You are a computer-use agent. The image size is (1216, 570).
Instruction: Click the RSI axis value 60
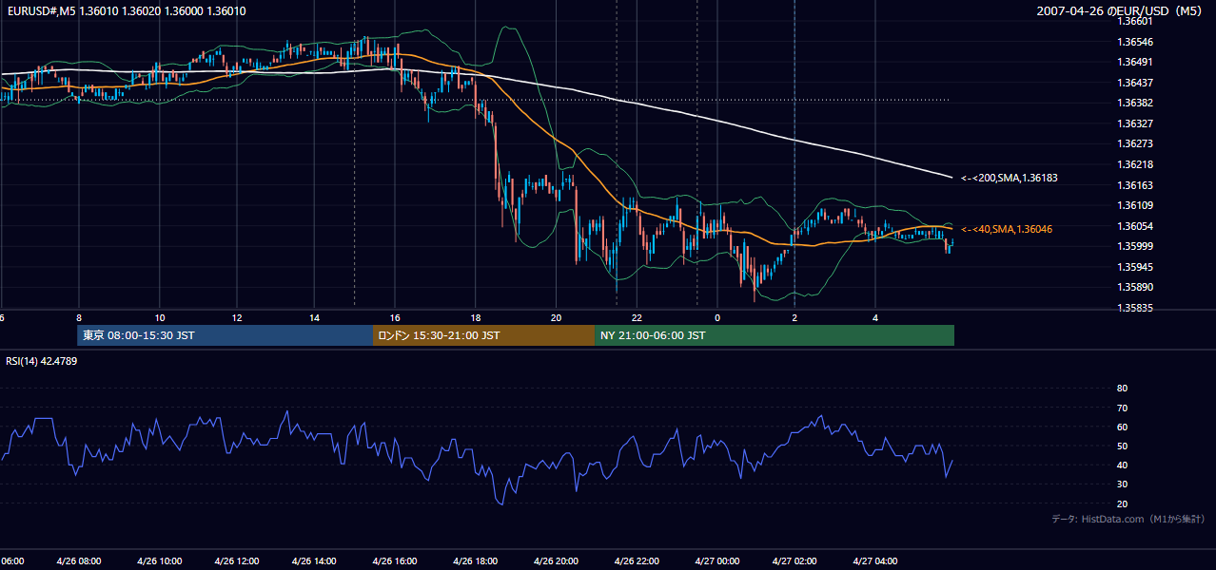coord(1122,427)
